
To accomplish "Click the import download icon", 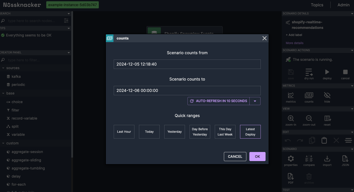I will click(x=327, y=159).
